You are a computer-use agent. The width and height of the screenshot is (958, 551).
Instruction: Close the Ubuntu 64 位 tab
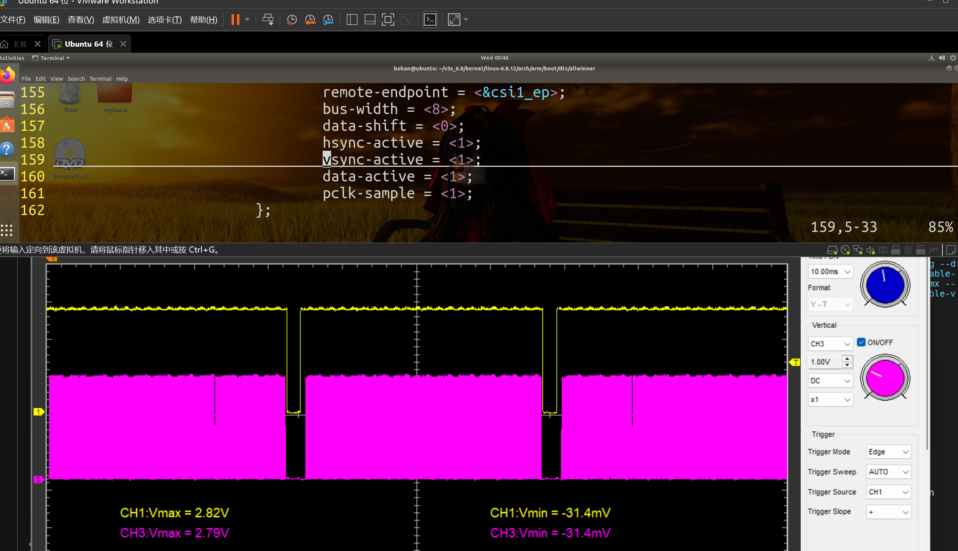123,44
